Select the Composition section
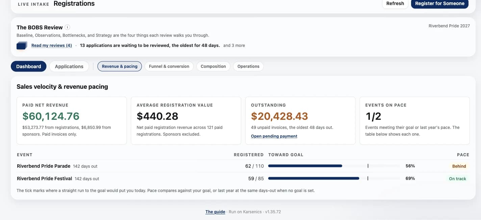The height and width of the screenshot is (220, 481). (213, 66)
